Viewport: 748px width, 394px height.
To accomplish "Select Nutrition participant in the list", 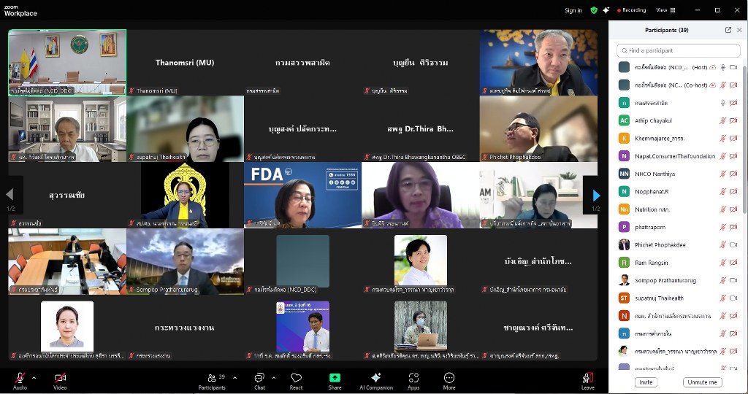I will point(679,209).
